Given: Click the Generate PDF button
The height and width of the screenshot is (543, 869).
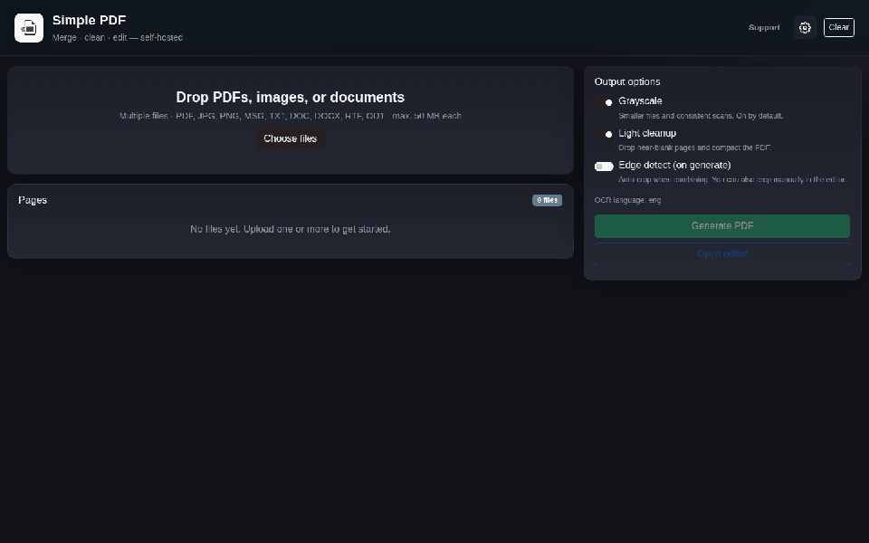Looking at the screenshot, I should [722, 226].
